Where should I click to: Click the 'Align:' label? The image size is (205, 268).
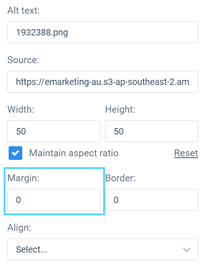(x=19, y=228)
